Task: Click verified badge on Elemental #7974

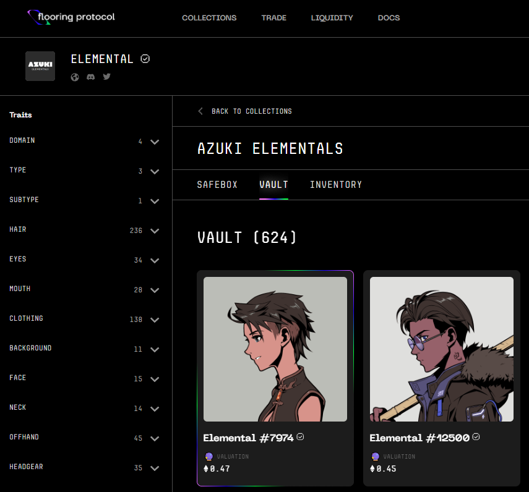Action: tap(300, 437)
